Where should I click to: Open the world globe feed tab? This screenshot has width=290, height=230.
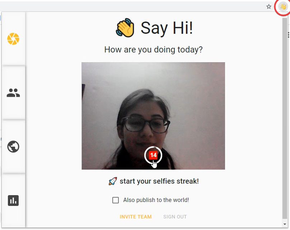[13, 147]
